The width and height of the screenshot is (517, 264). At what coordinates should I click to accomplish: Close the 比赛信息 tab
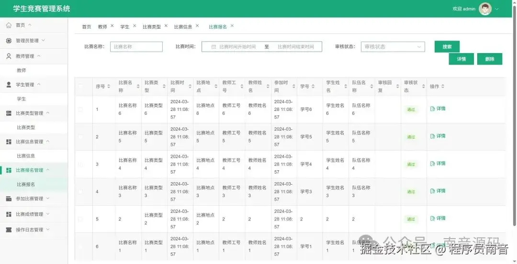click(x=197, y=25)
